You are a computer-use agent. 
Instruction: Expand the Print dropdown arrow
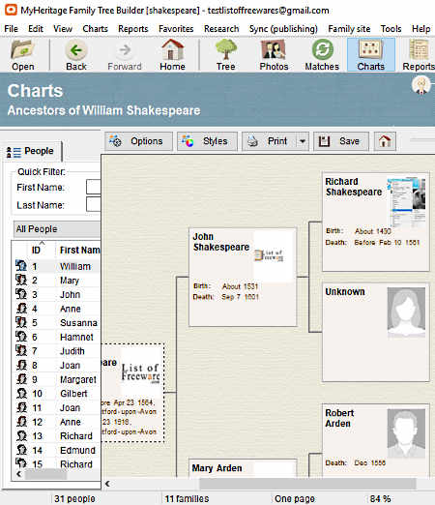point(303,141)
